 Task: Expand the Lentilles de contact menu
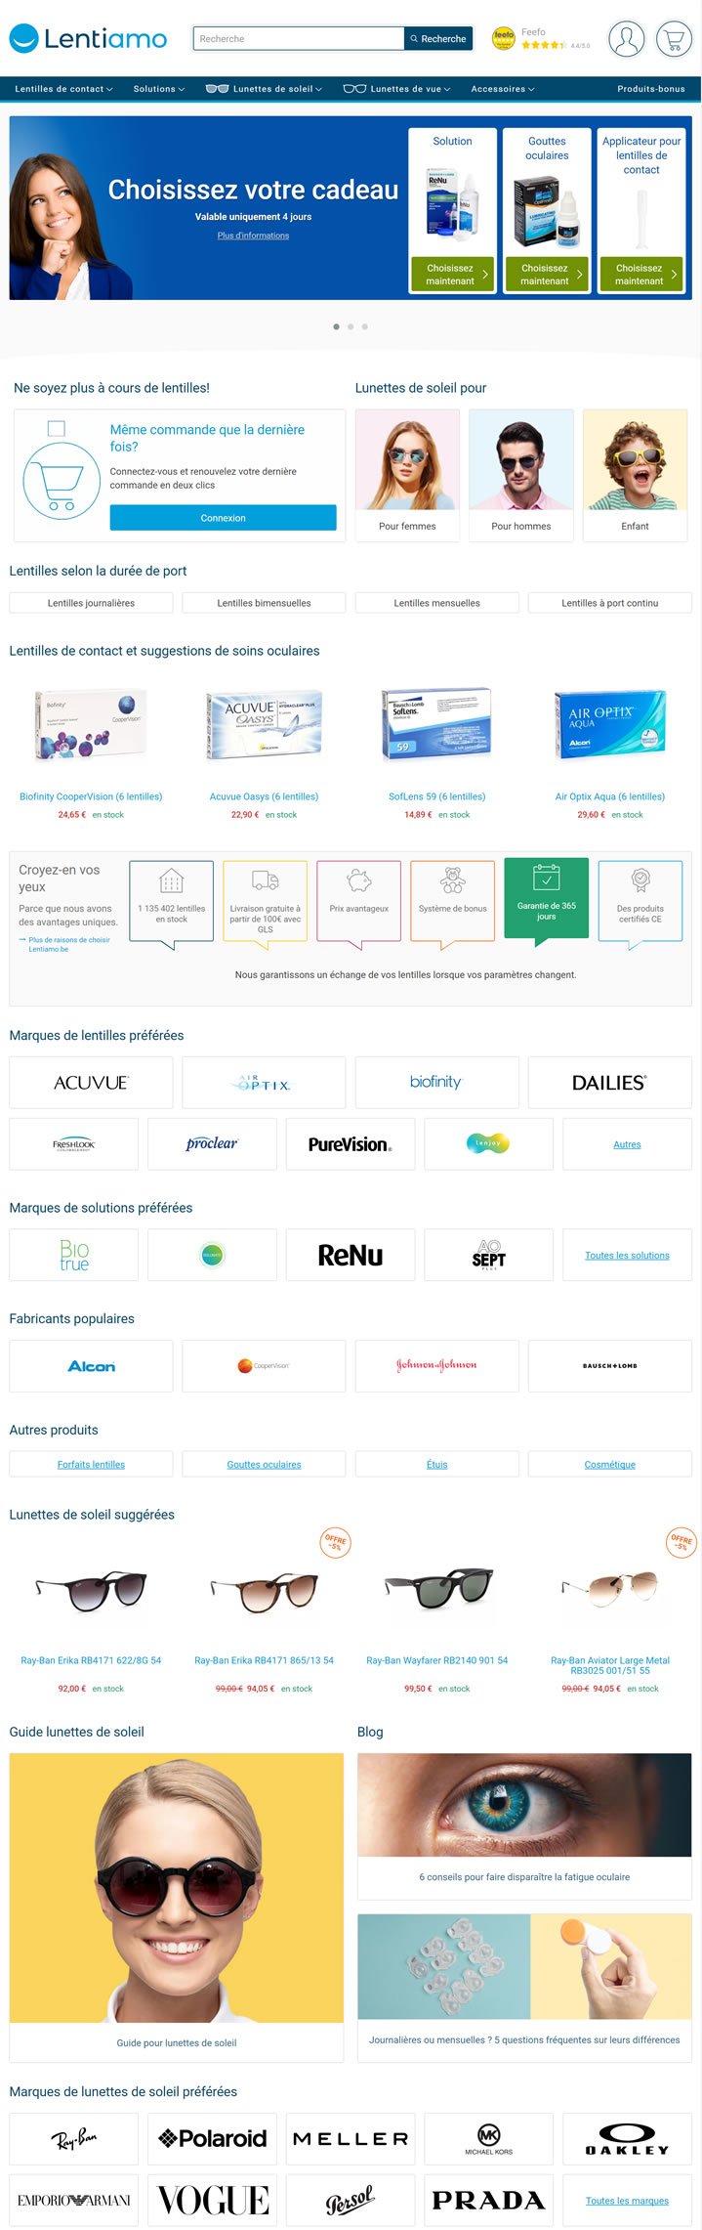coord(63,89)
